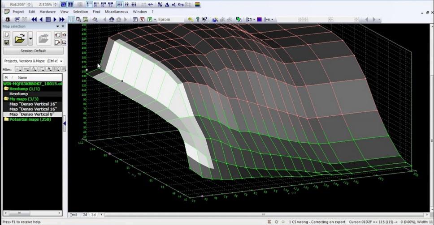Open first Filter dropdown button
This screenshot has width=434, height=225.
click(18, 69)
